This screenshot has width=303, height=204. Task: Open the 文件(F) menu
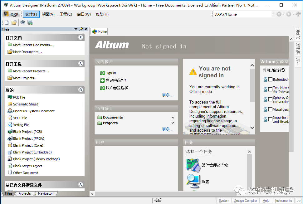click(x=31, y=14)
